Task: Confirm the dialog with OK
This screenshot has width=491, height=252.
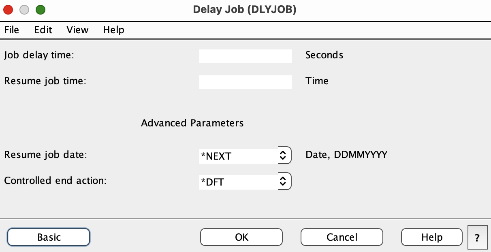Action: click(241, 237)
